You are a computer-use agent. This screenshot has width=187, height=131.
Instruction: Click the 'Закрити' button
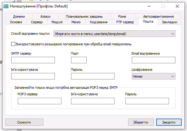169,123
